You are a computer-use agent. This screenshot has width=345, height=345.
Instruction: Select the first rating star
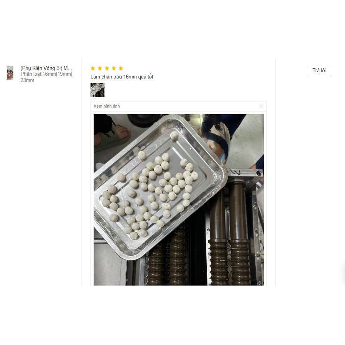[x=93, y=68]
